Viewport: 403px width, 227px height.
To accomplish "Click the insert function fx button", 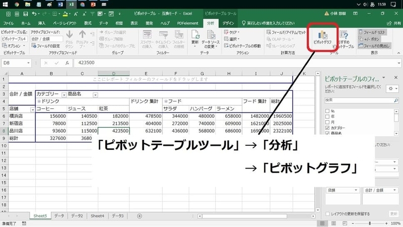I will click(67, 63).
